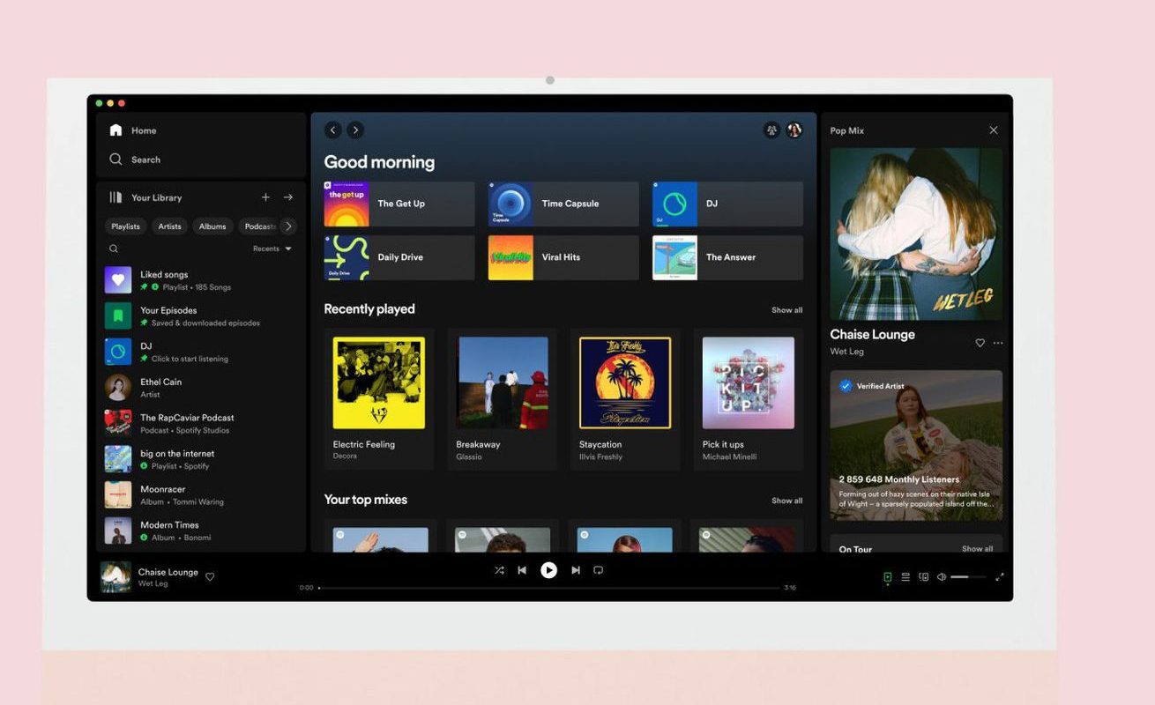This screenshot has width=1155, height=705.
Task: Open the DJ shortcut card under Good morning
Action: point(727,204)
